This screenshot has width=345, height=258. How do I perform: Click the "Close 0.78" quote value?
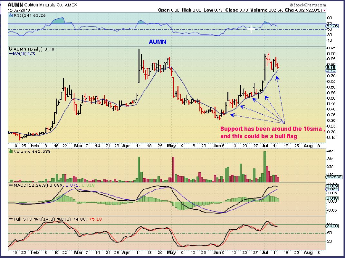click(236, 10)
